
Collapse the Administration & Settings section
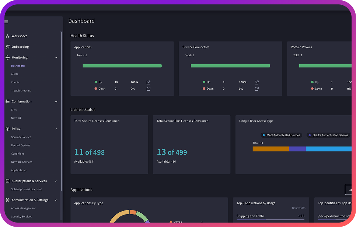pyautogui.click(x=56, y=200)
